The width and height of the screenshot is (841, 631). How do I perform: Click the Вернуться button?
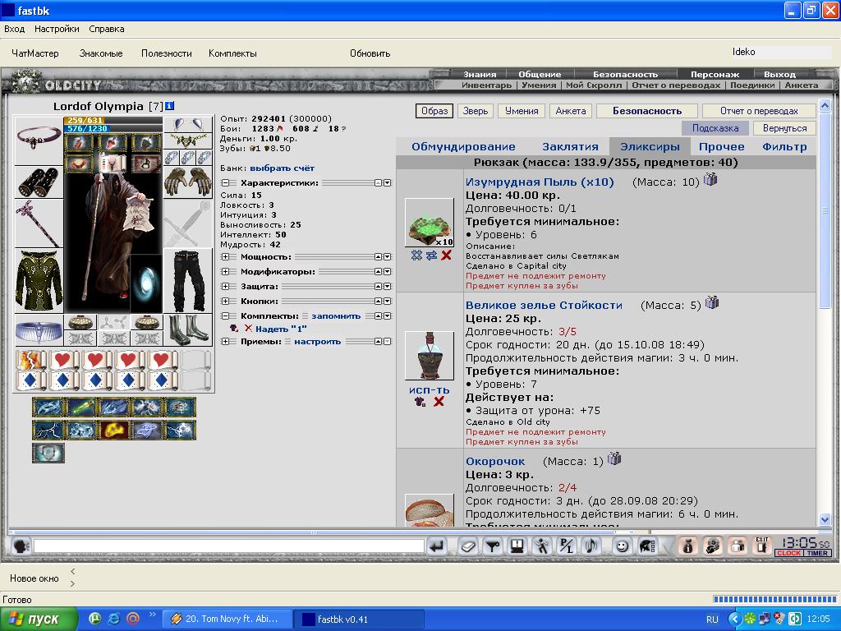[x=784, y=128]
